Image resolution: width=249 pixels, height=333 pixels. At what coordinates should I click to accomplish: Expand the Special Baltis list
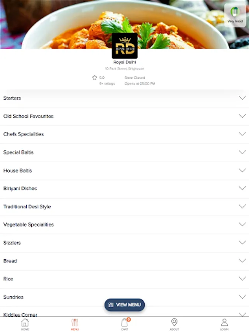click(125, 152)
